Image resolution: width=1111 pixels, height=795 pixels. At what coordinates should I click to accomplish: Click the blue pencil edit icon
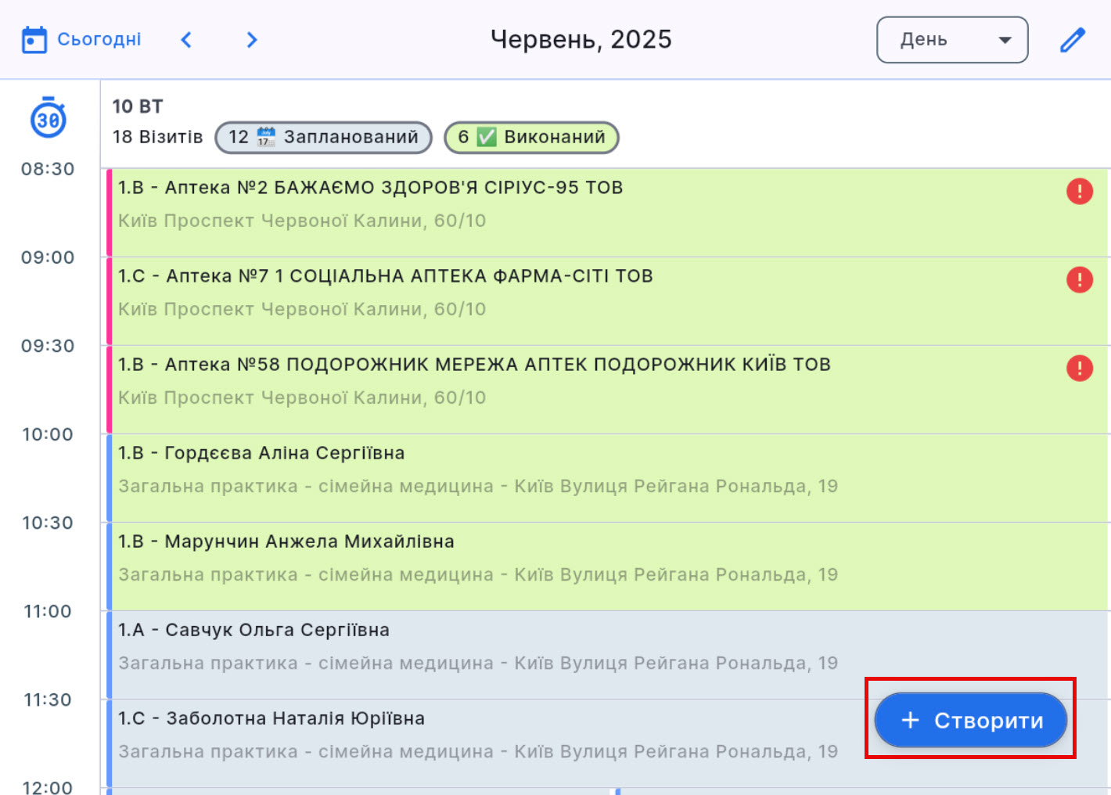pyautogui.click(x=1072, y=40)
